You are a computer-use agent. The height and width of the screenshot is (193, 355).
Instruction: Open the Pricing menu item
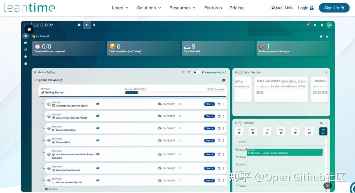[237, 8]
